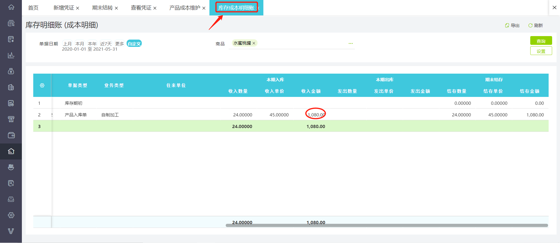Viewport: 560px width, 243px height.
Task: Click the 结存金额 column header
Action: (530, 91)
